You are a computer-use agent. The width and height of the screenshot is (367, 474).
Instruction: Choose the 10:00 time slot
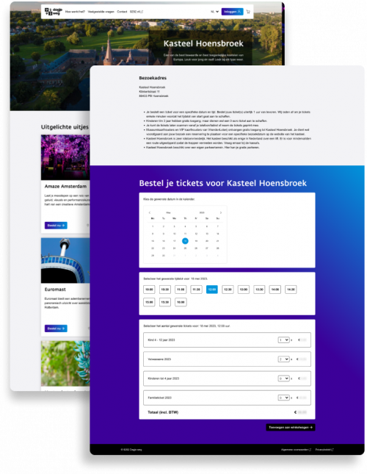(x=149, y=290)
